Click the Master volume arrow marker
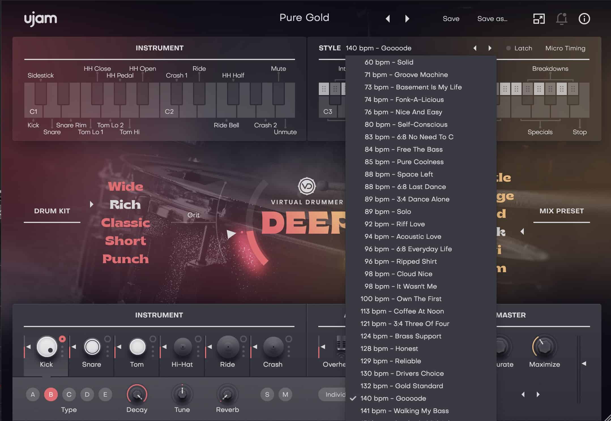This screenshot has height=421, width=611. coord(584,364)
